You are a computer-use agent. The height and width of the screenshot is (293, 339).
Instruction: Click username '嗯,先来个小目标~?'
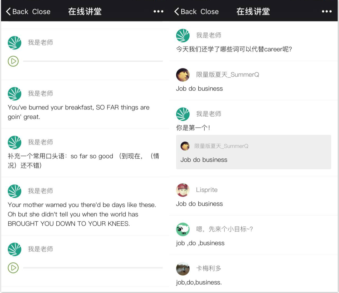224,229
